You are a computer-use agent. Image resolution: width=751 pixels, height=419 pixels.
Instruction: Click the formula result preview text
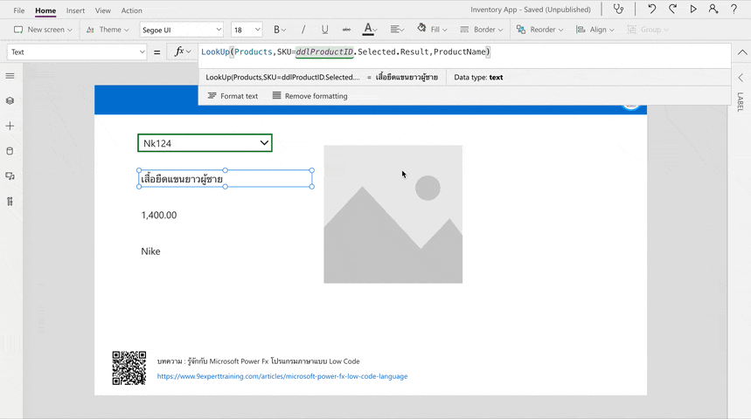point(407,78)
